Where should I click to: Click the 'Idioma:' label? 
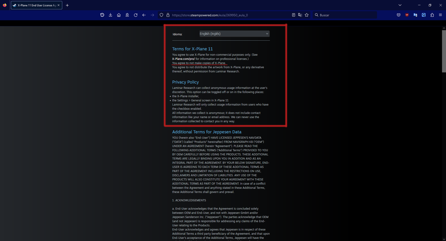point(177,34)
